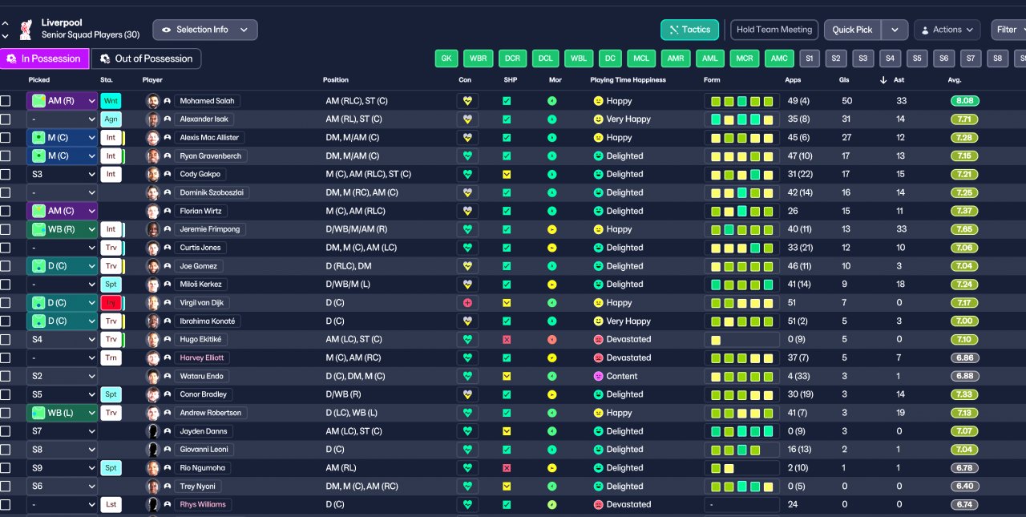The width and height of the screenshot is (1026, 517).
Task: Open Andrew Robertson's WB (L) picked dropdown
Action: click(62, 413)
